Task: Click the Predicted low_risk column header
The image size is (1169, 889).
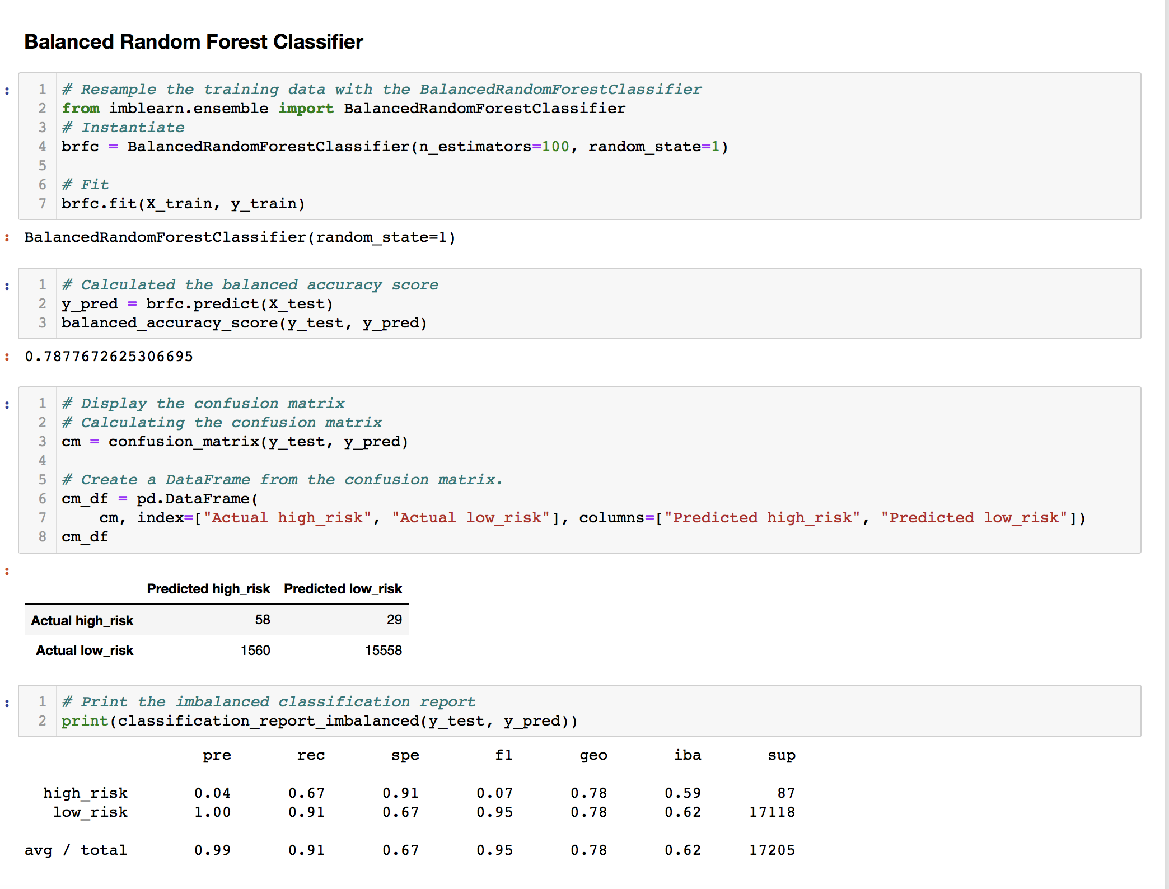Action: click(343, 589)
